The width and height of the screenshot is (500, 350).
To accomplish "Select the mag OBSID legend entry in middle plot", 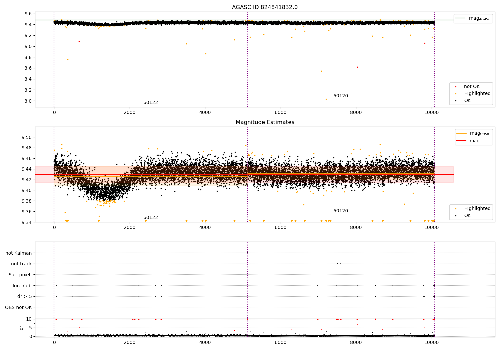I will pos(480,133).
